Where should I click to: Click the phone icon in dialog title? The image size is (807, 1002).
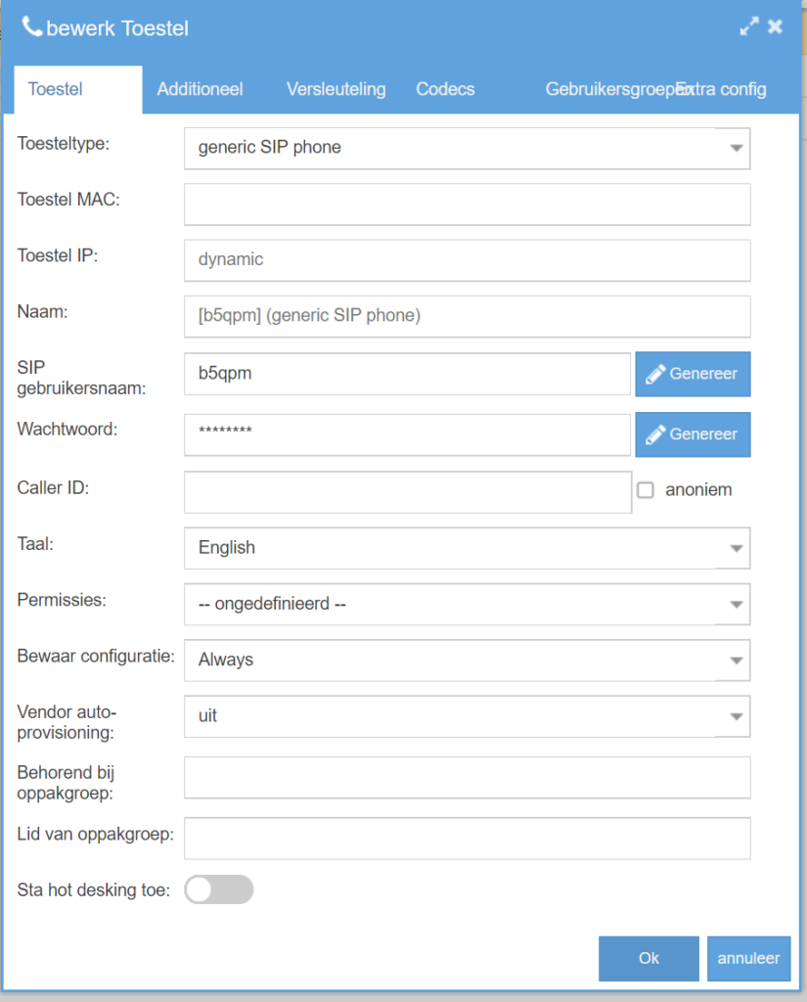[x=31, y=27]
